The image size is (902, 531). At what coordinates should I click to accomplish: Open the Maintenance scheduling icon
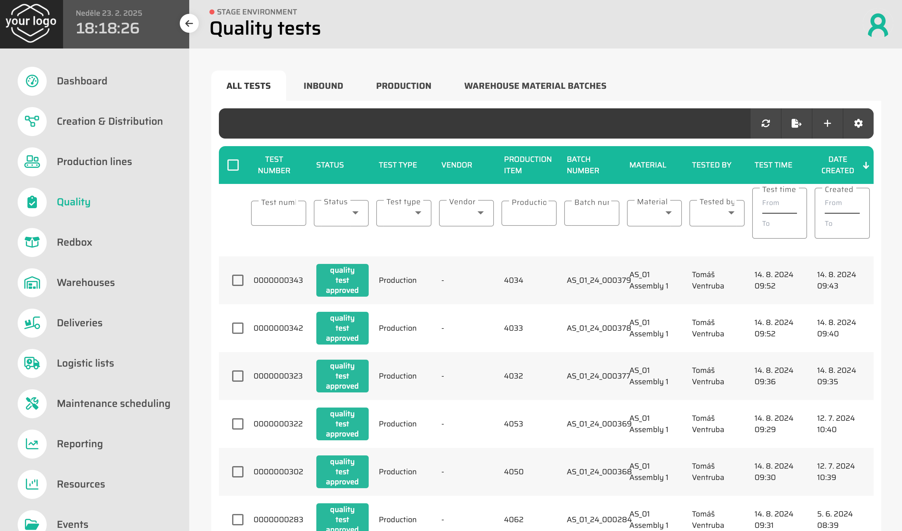[32, 404]
